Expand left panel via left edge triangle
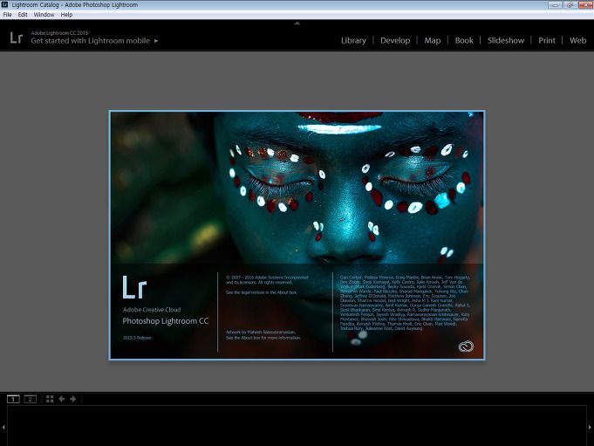 (3, 427)
